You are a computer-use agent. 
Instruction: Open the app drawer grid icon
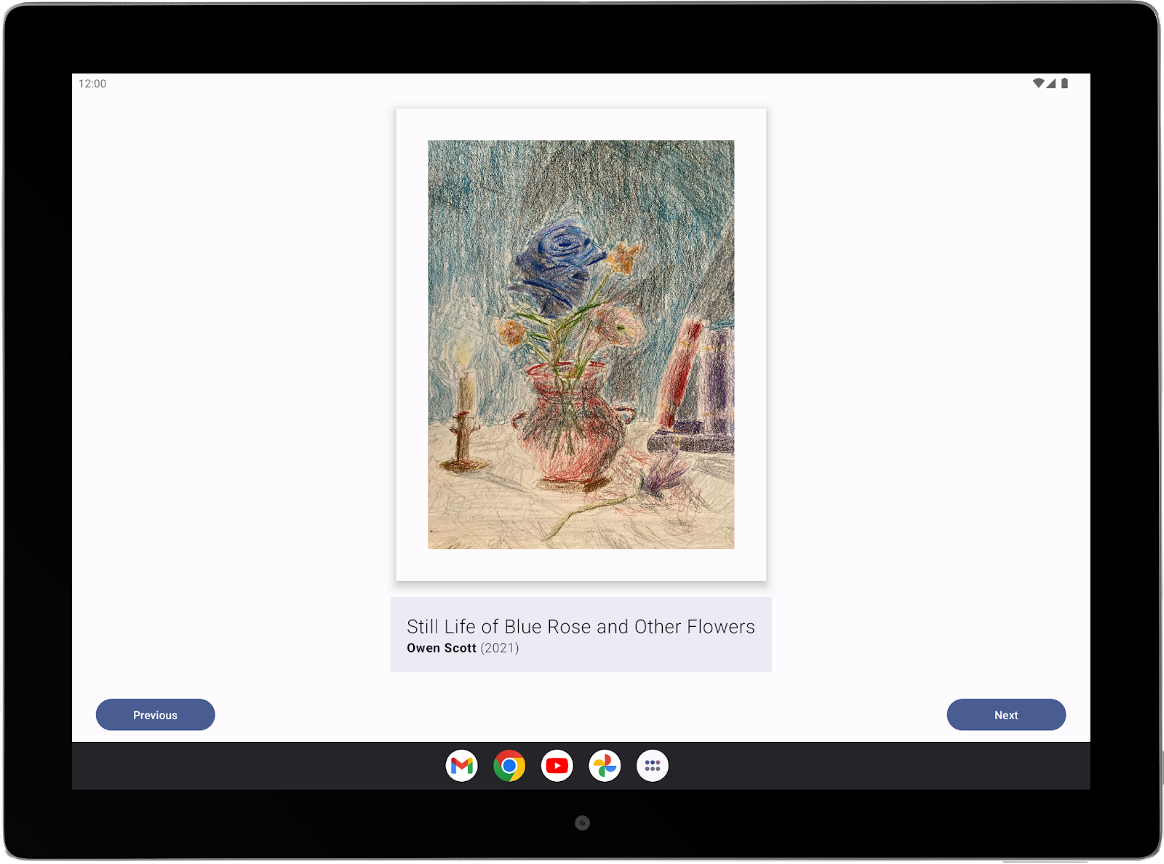pos(652,765)
